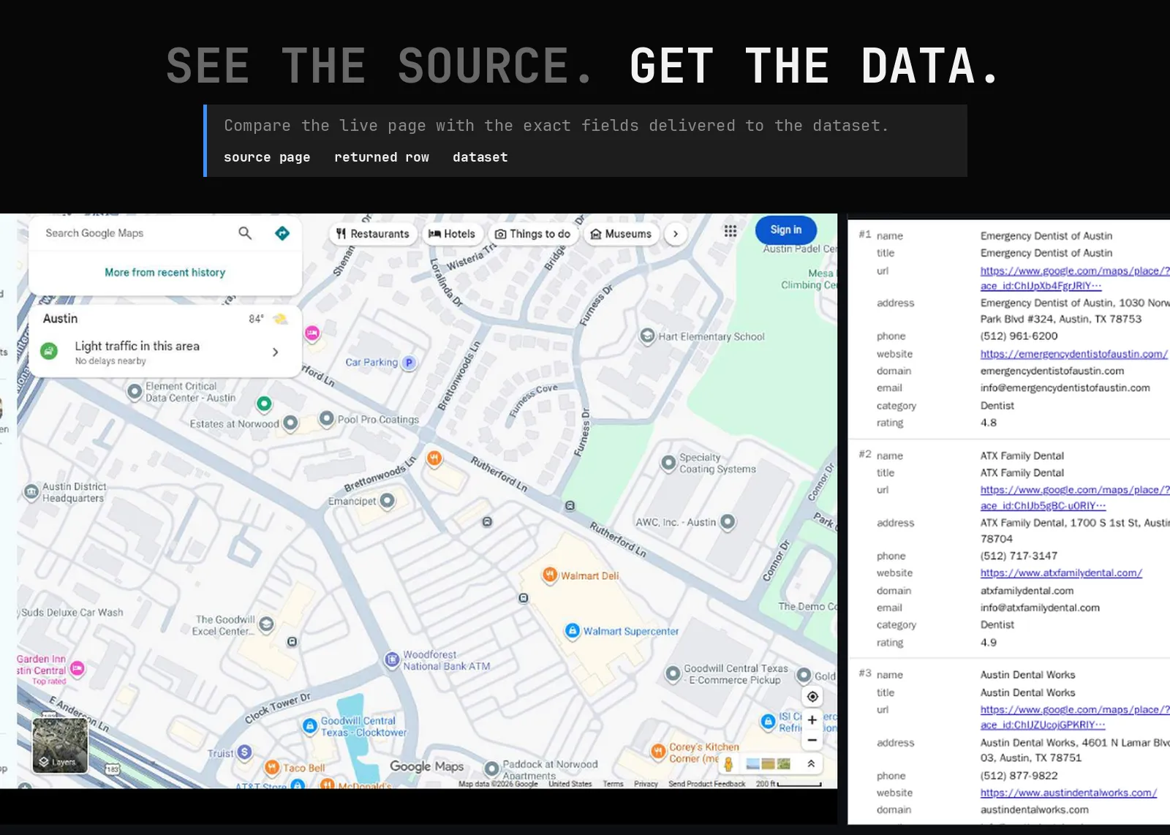
Task: Open the Google apps grid icon
Action: [730, 231]
